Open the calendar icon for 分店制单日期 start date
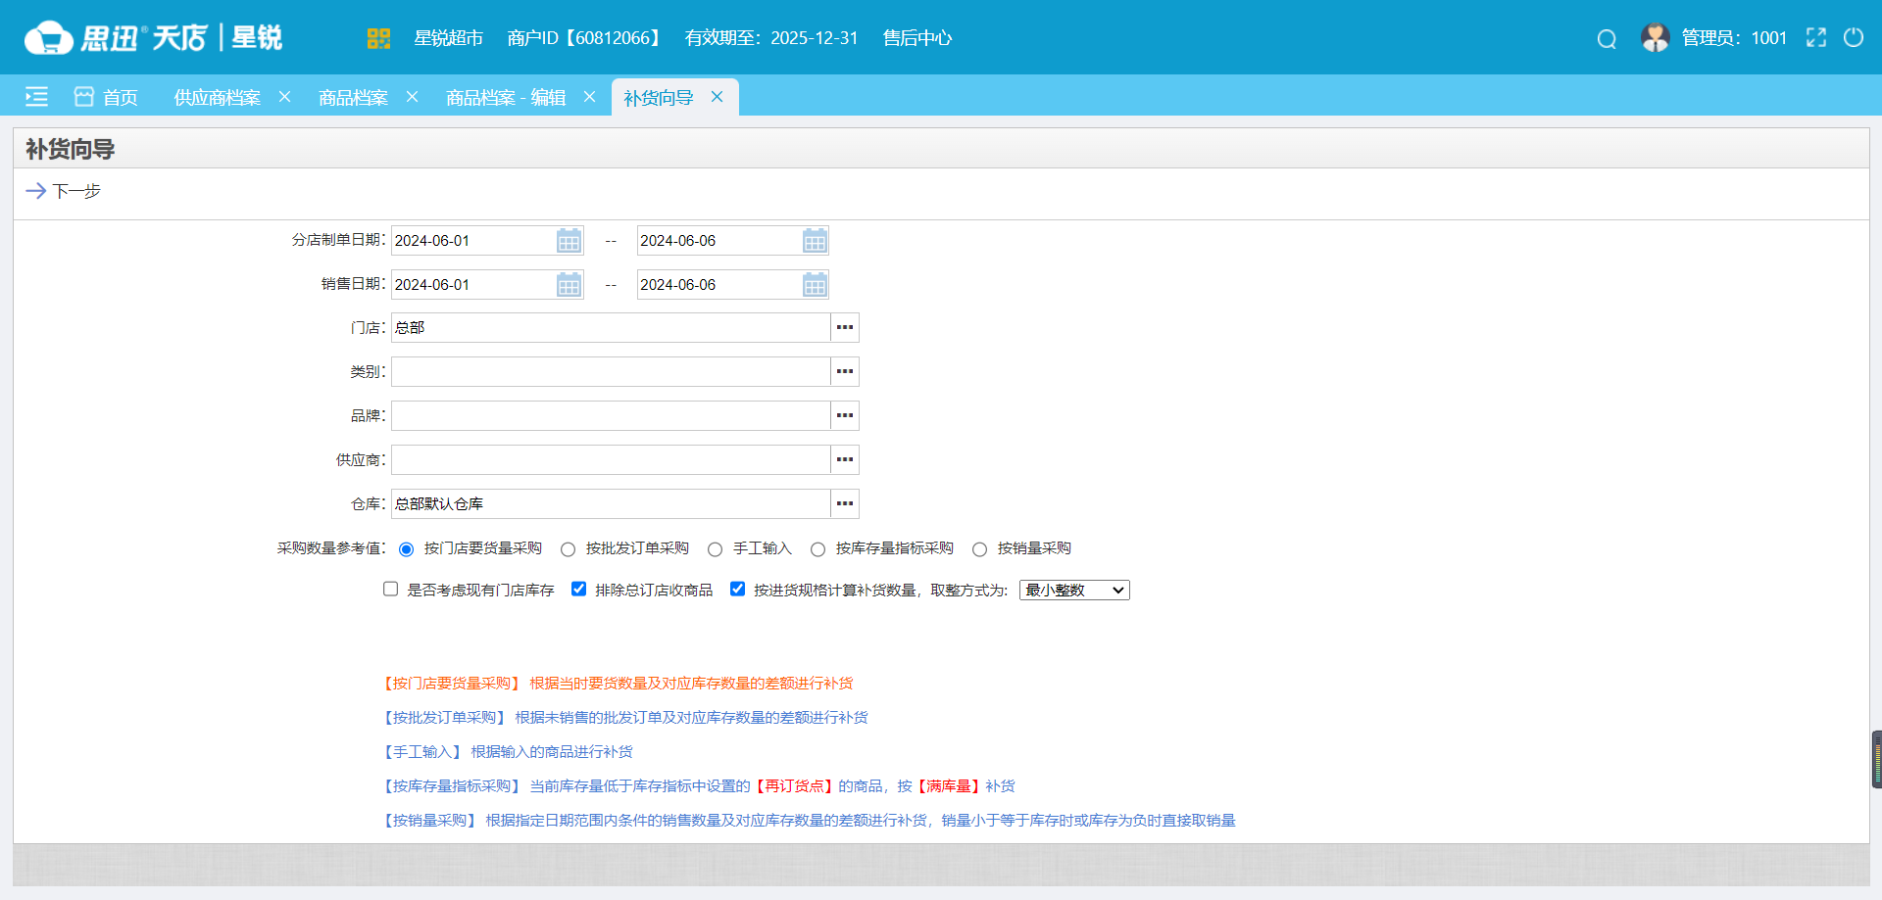The height and width of the screenshot is (900, 1882). [x=568, y=240]
